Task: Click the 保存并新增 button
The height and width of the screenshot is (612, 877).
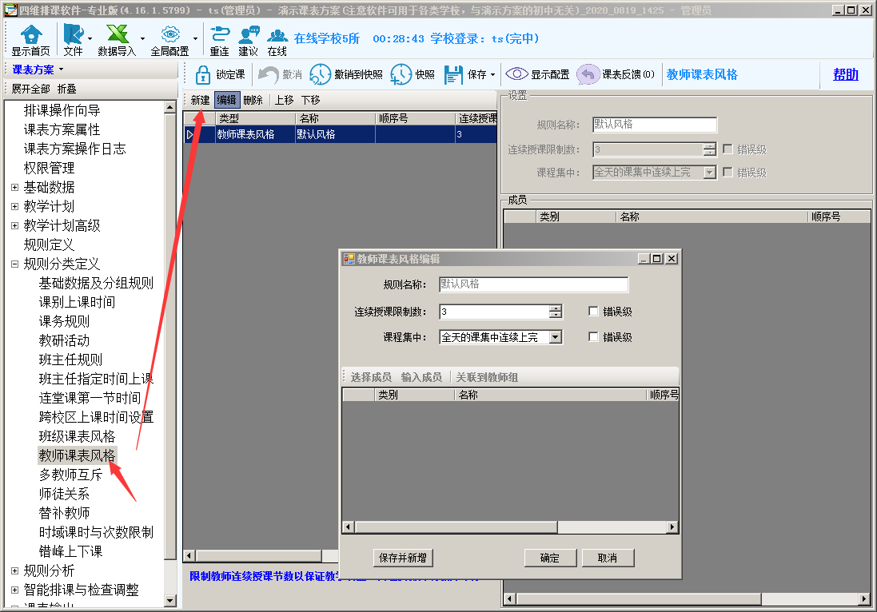Action: point(403,558)
